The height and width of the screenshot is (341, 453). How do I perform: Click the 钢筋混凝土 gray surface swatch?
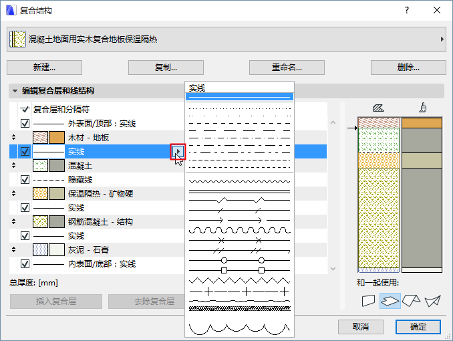pos(57,221)
